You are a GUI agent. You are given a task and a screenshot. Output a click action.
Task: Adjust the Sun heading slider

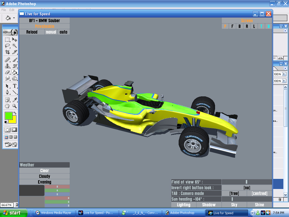(x=247, y=199)
